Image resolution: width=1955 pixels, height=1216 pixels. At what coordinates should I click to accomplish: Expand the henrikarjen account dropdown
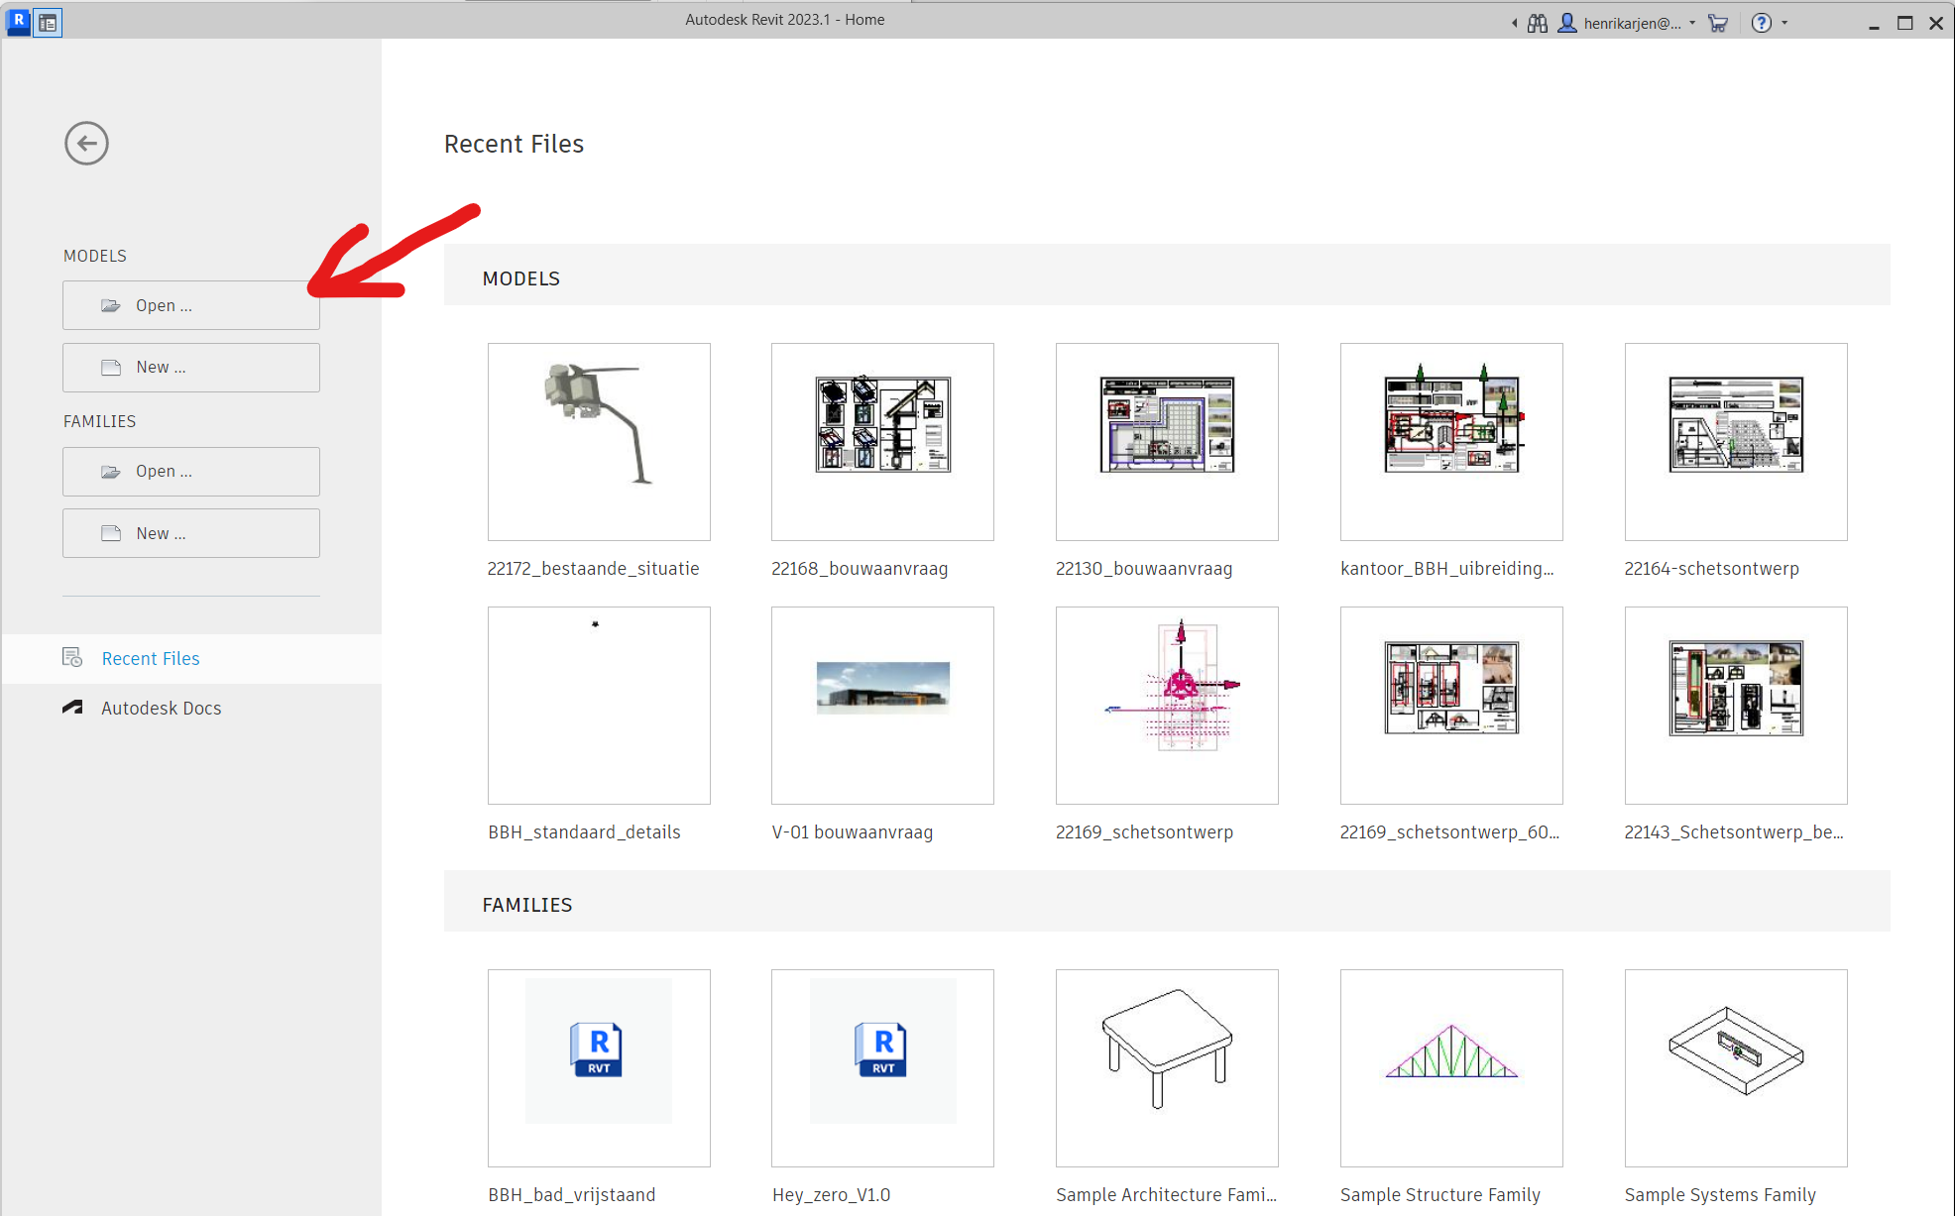coord(1692,23)
